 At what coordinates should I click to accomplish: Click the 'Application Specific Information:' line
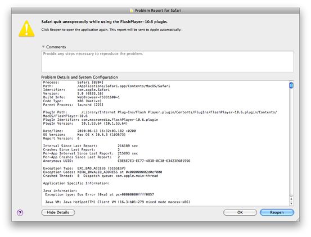(x=76, y=183)
